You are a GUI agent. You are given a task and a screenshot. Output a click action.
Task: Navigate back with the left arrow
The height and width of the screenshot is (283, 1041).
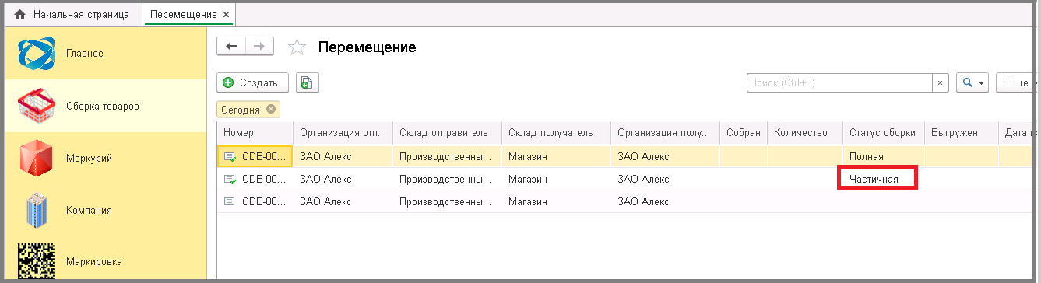click(x=231, y=47)
